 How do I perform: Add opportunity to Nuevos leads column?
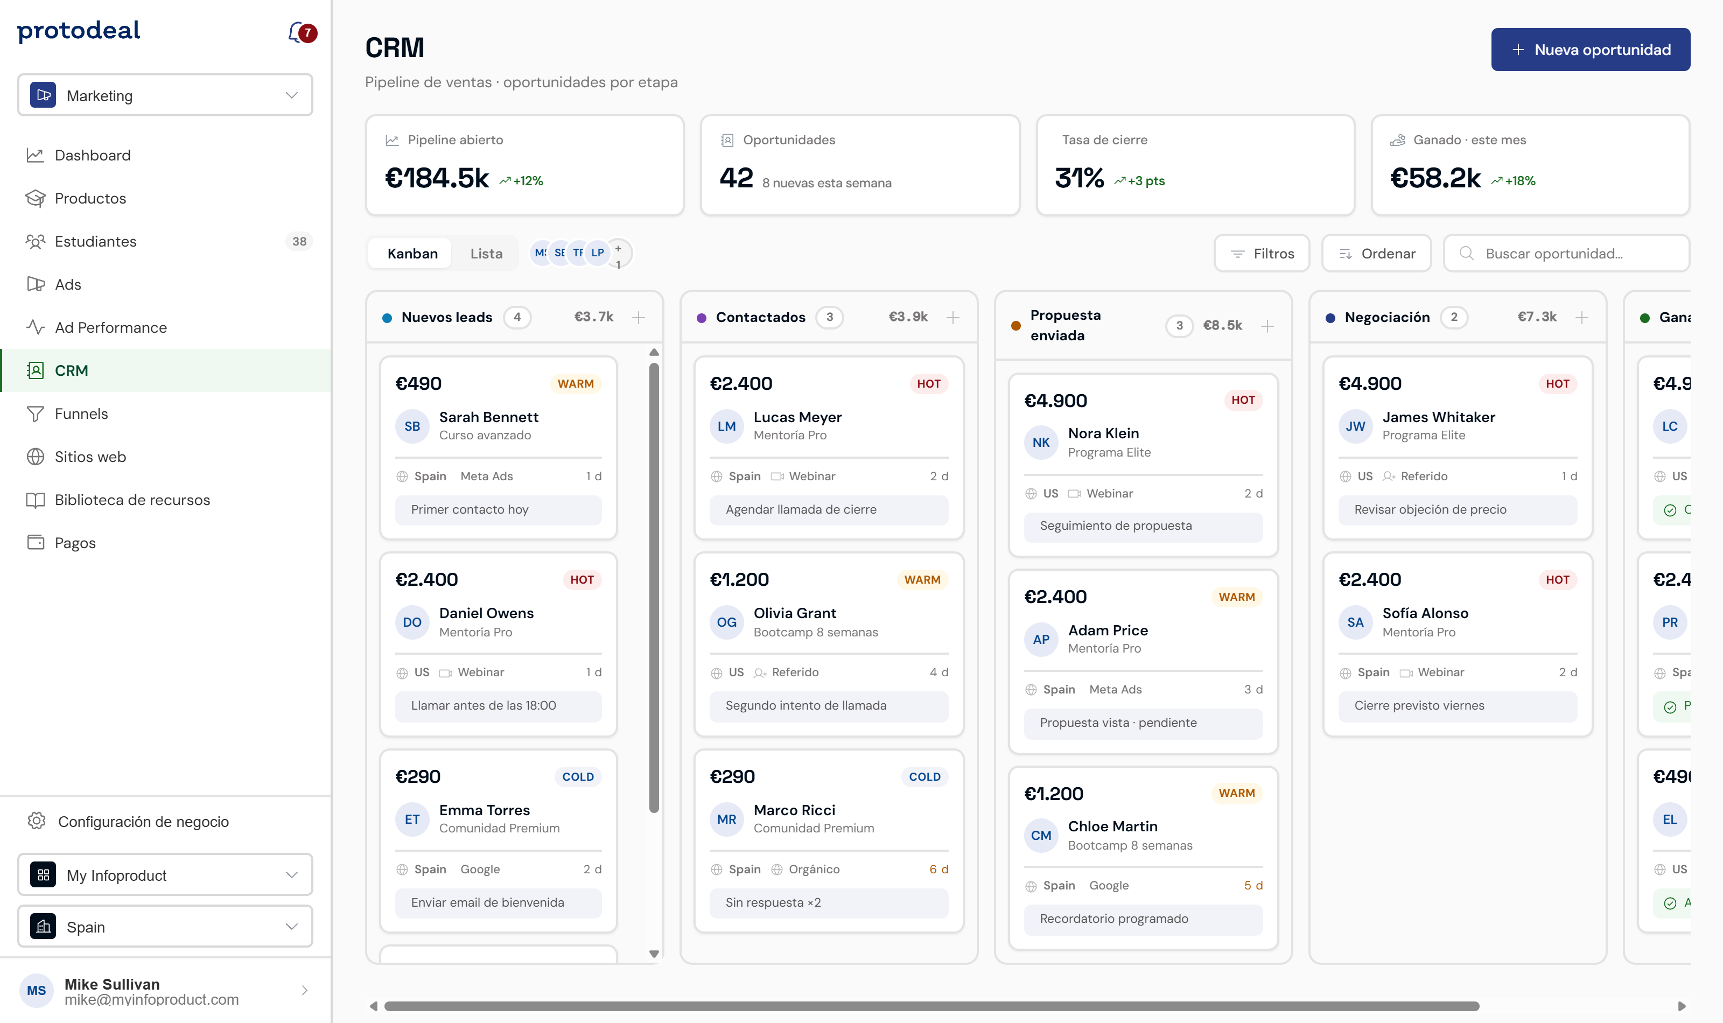638,317
